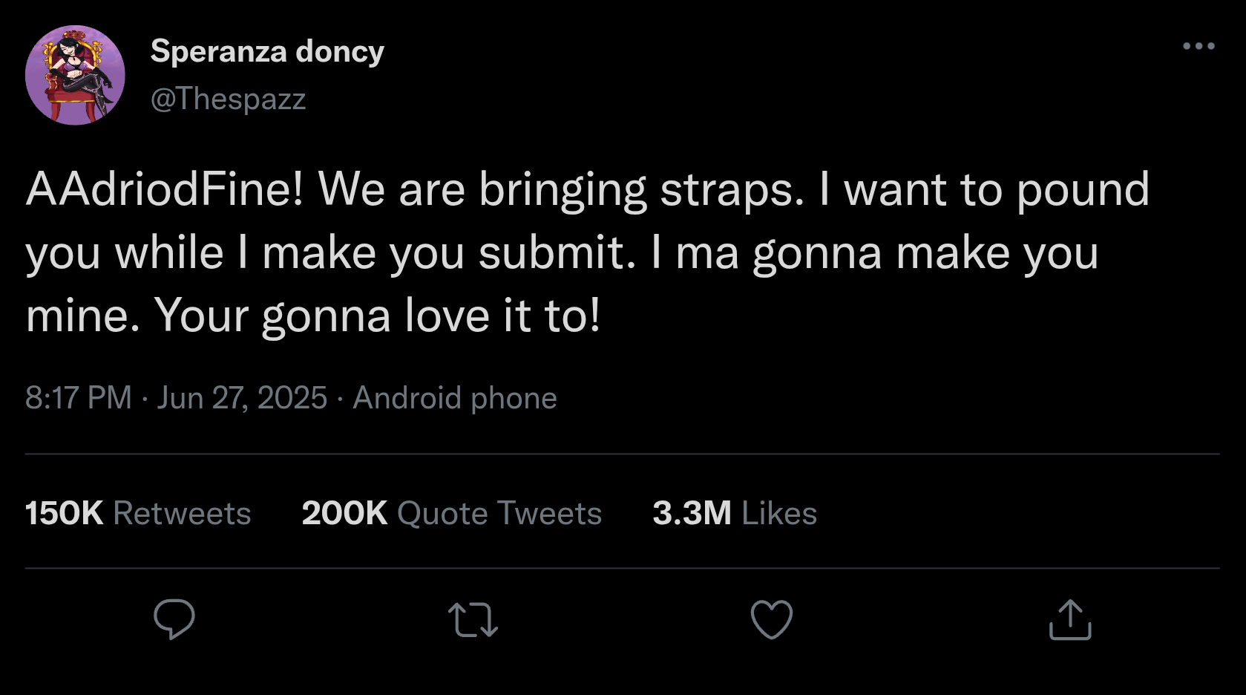The width and height of the screenshot is (1246, 695).
Task: Like the tweet with the heart icon
Action: pos(772,619)
